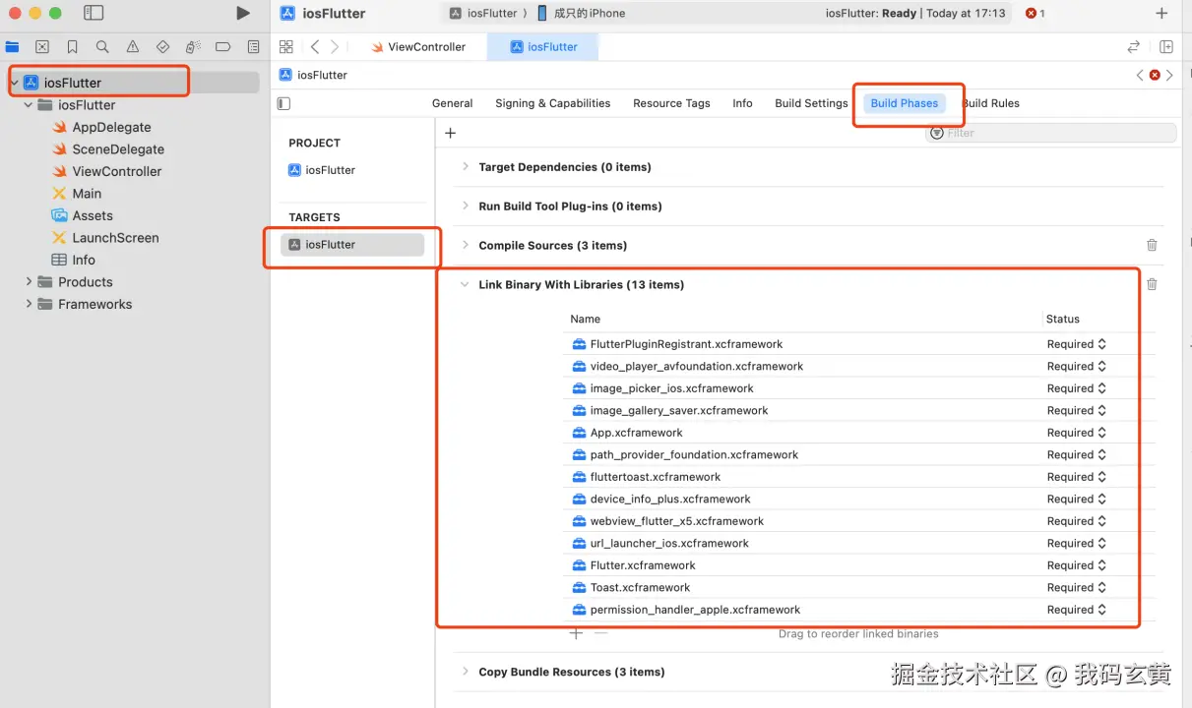Open the Debug navigator icon
The width and height of the screenshot is (1192, 708).
(x=193, y=46)
